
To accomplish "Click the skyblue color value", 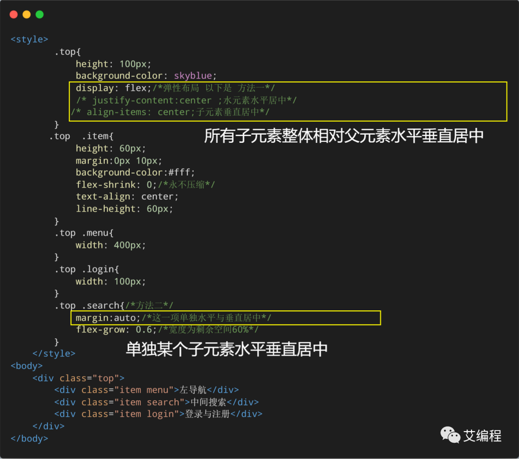I will click(195, 76).
